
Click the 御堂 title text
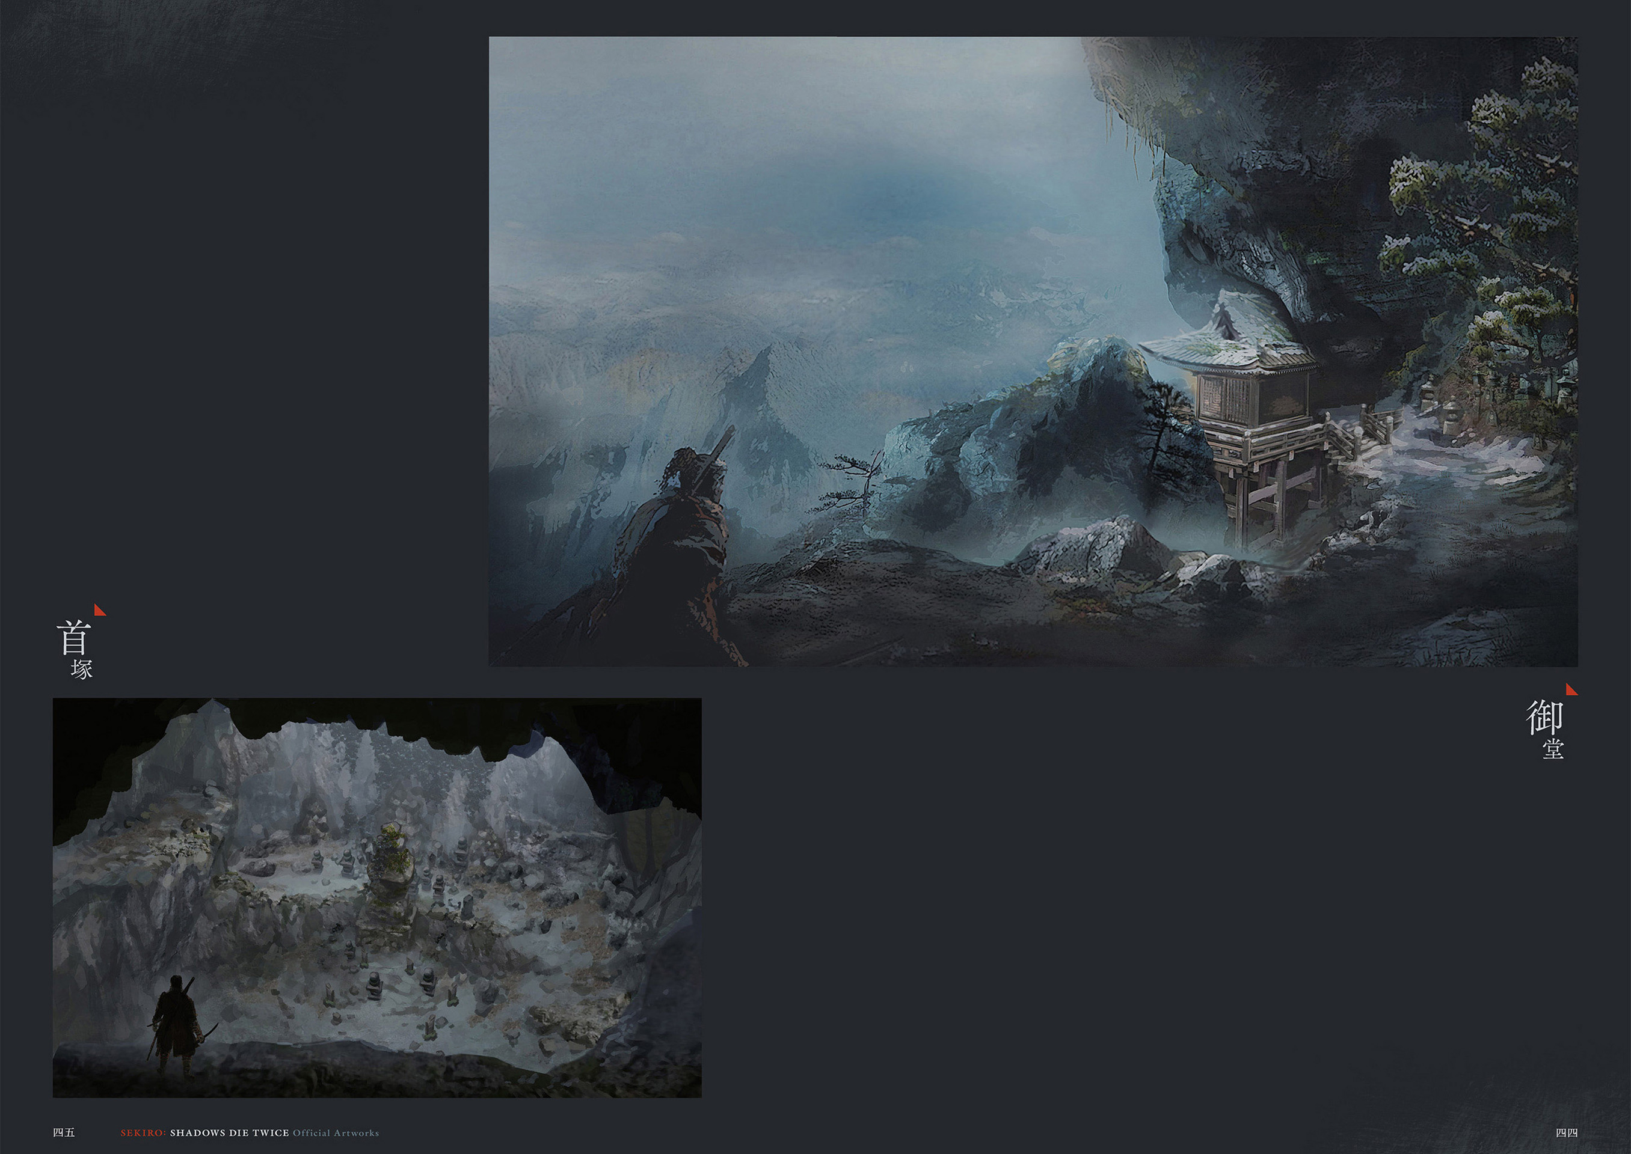pos(1545,729)
